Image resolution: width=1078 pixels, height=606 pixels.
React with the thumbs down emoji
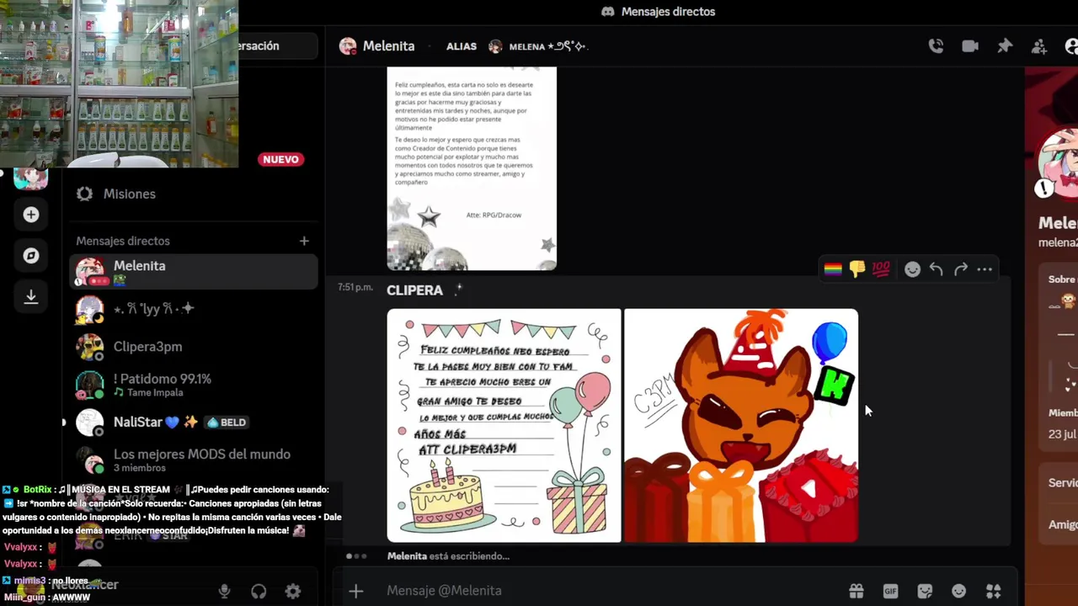[857, 269]
